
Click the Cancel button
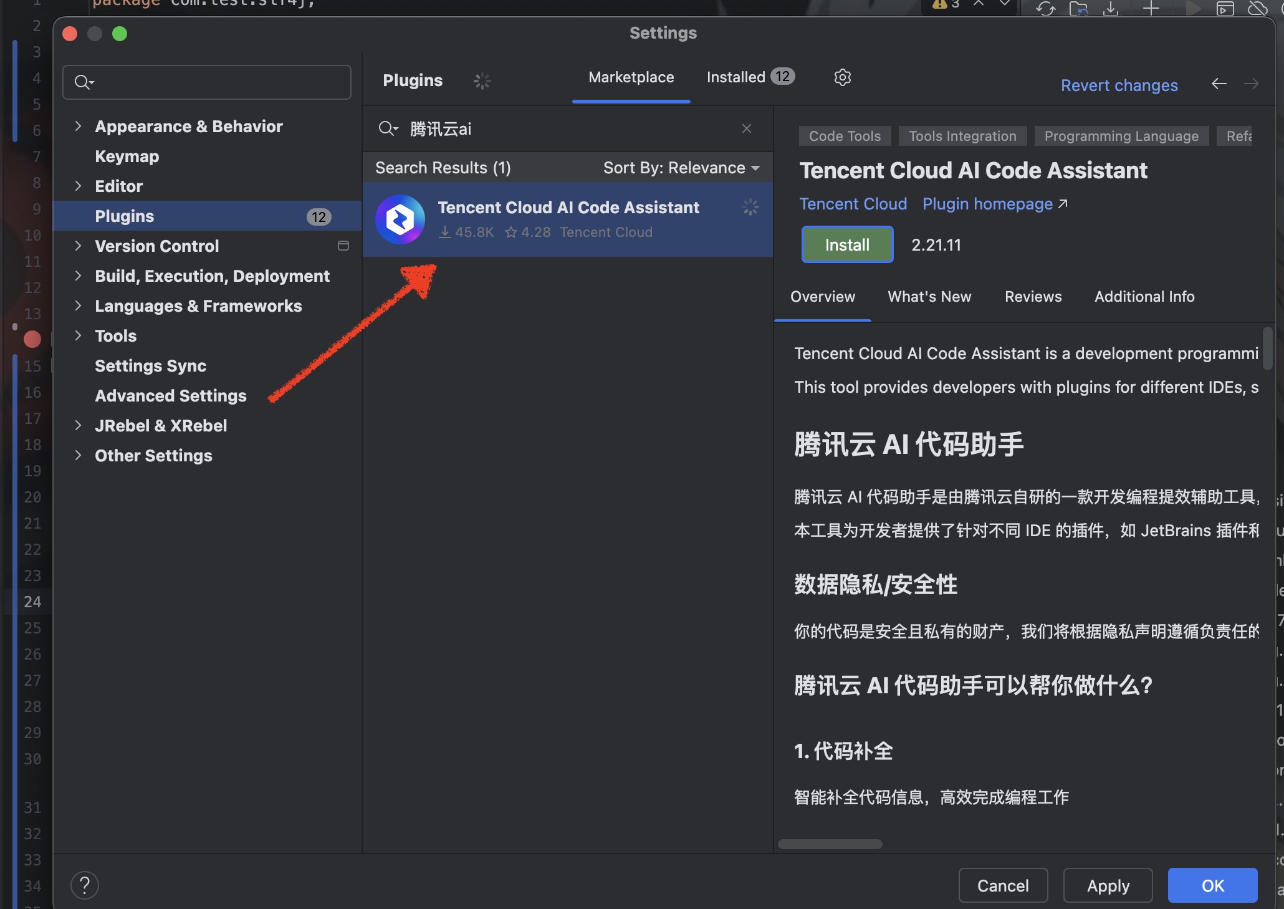1003,885
